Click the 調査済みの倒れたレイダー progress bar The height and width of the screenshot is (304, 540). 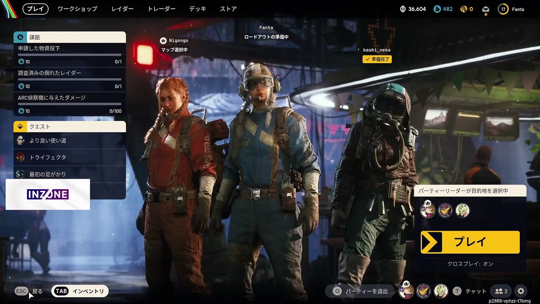pyautogui.click(x=70, y=79)
